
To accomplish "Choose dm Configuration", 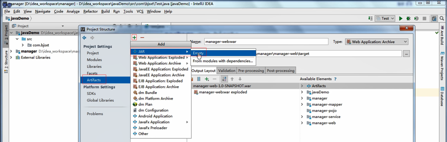I will [161, 110].
